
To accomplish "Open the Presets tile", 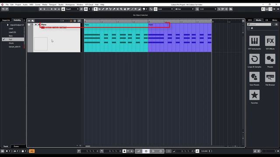I will (270, 59).
